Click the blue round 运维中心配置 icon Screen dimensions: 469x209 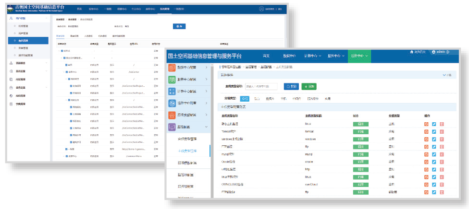pyautogui.click(x=172, y=104)
